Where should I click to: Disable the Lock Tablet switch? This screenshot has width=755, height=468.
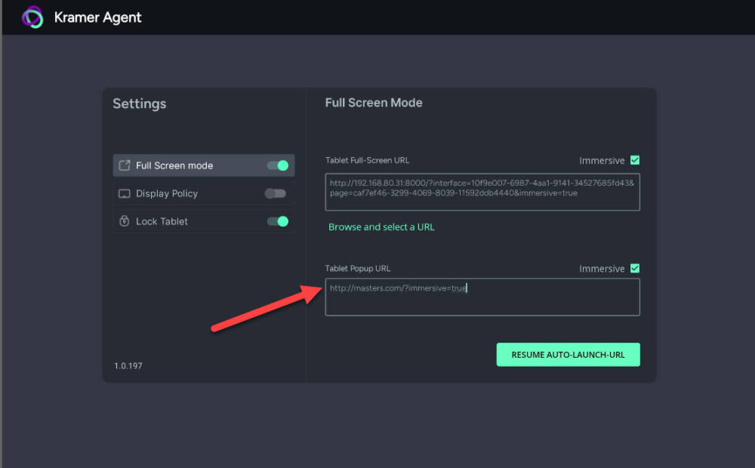point(278,221)
